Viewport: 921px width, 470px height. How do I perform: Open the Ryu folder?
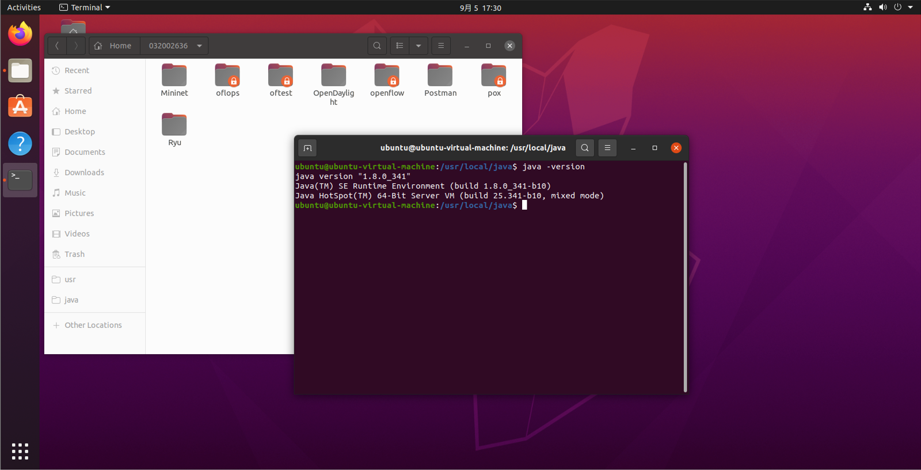click(174, 130)
